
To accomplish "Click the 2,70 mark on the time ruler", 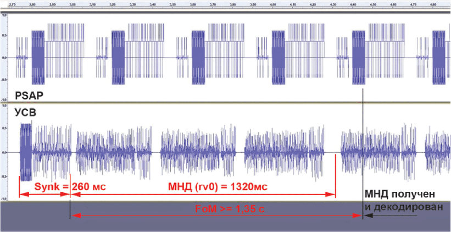I will [13, 3].
